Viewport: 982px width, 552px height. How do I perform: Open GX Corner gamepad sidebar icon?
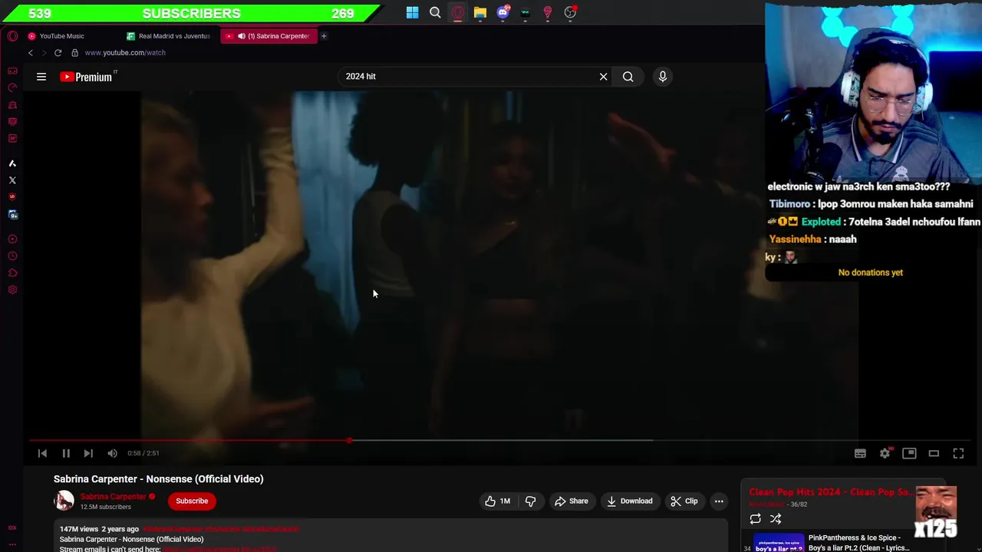(12, 71)
